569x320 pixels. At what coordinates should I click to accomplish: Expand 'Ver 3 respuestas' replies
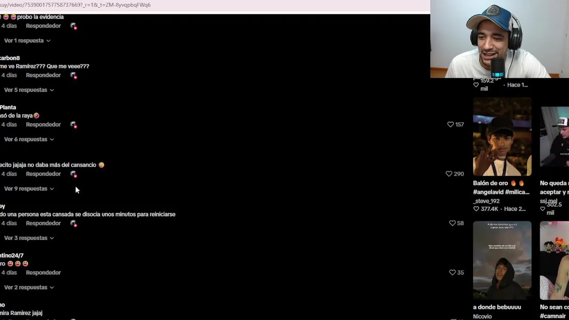(29, 238)
